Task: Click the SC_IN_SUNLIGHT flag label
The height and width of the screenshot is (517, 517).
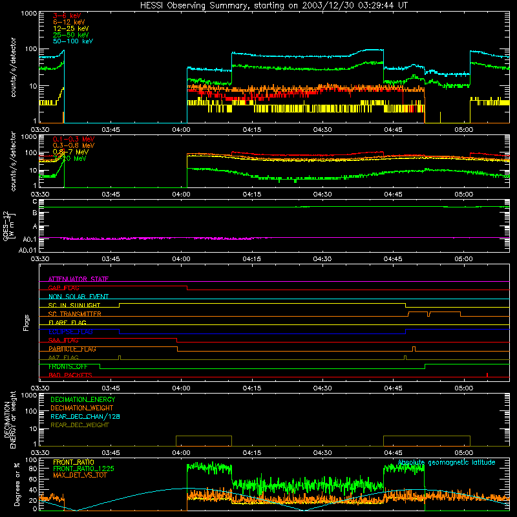Action: (x=74, y=305)
